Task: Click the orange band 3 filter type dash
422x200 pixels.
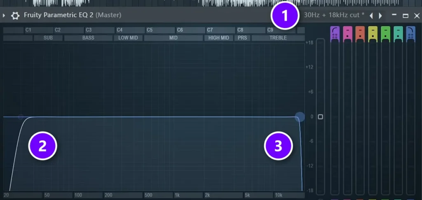Action: pos(360,30)
